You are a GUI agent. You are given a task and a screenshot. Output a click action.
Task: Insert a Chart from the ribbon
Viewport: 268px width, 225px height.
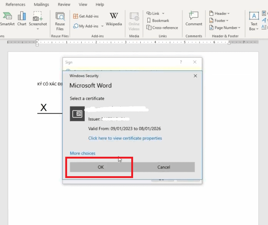coord(22,19)
